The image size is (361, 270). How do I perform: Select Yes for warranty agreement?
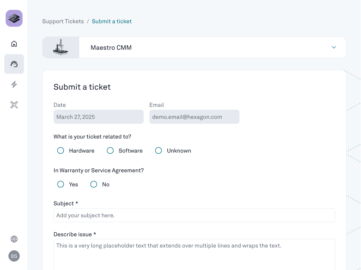pyautogui.click(x=61, y=184)
